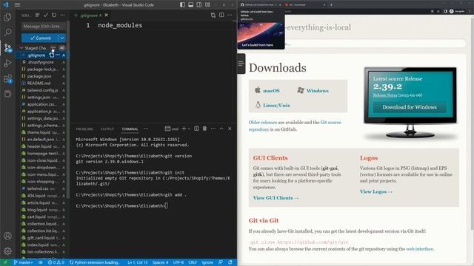Open terminal panel more actions ellipsis
This screenshot has width=474, height=266.
213,129
